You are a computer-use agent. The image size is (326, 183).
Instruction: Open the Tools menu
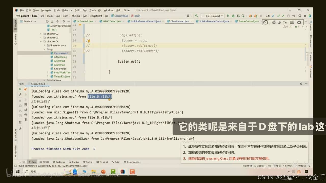point(92,10)
